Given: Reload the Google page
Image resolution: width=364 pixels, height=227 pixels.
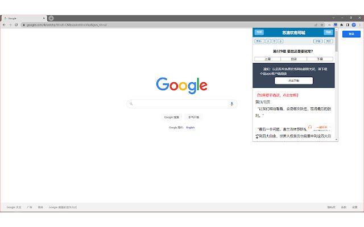Looking at the screenshot, I should [x=16, y=25].
